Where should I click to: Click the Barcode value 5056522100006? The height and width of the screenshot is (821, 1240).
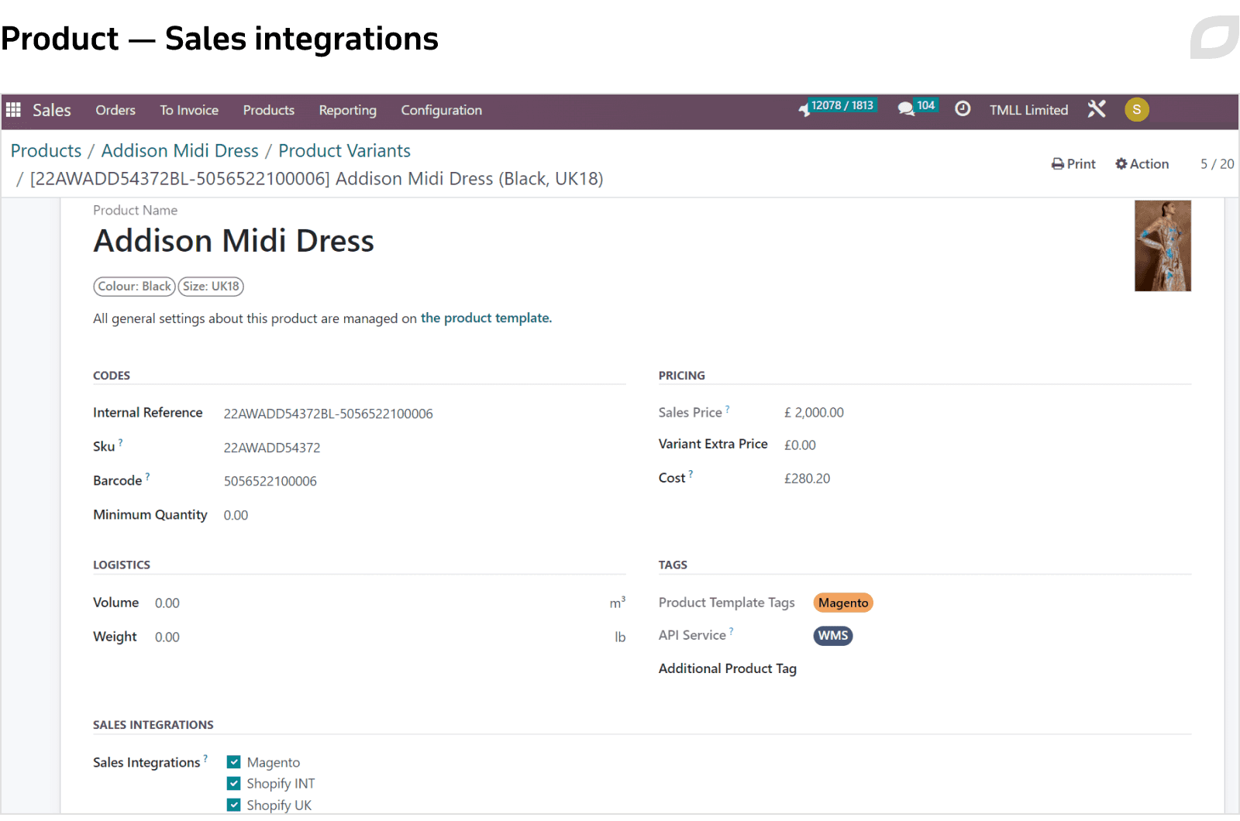[x=270, y=481]
